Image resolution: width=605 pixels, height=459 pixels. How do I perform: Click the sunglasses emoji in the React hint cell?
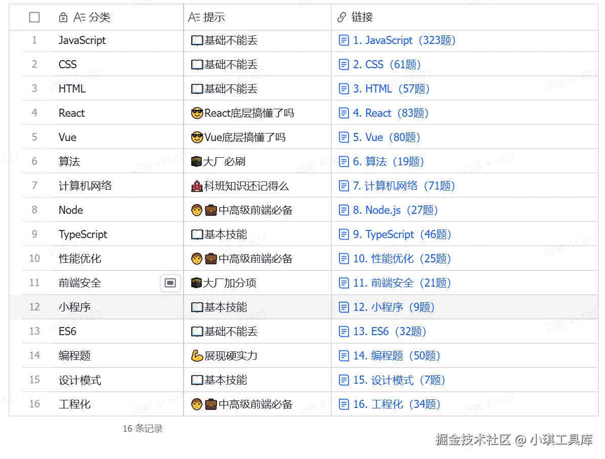click(x=197, y=113)
